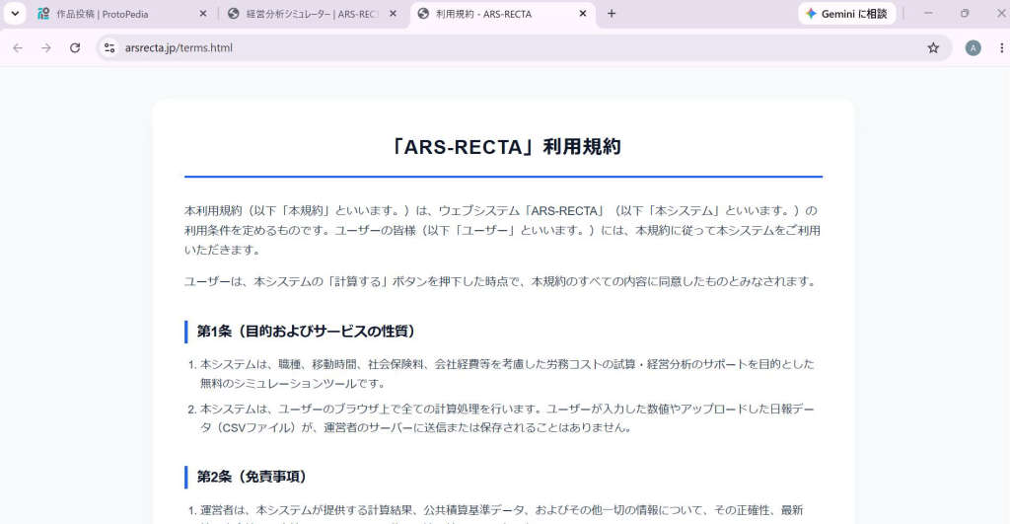The width and height of the screenshot is (1010, 524).
Task: Click list item starting 運営者は、本システムが提供する
Action: [502, 514]
